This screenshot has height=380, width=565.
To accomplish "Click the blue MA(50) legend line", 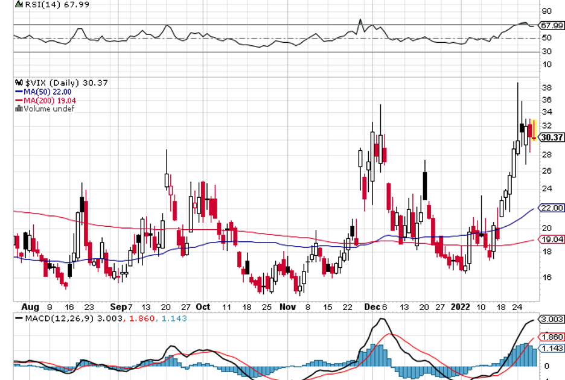I will point(18,92).
